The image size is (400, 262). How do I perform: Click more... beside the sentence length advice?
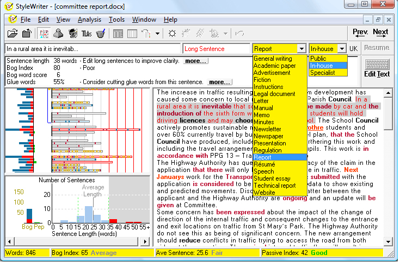[196, 61]
